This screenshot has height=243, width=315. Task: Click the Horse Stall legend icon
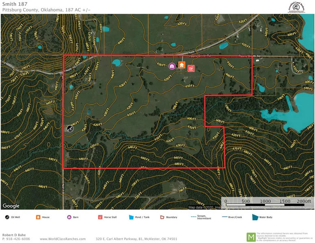(100, 217)
